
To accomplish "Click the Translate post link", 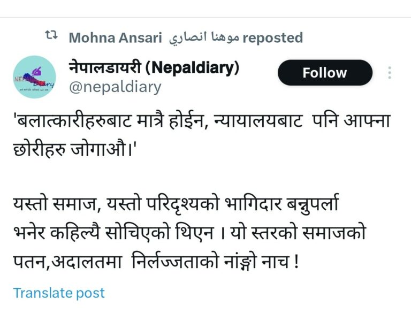I will [59, 293].
